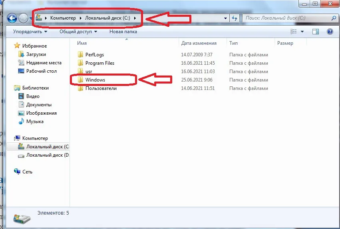Select Избранное in navigation pane
The image size is (340, 229).
34,46
